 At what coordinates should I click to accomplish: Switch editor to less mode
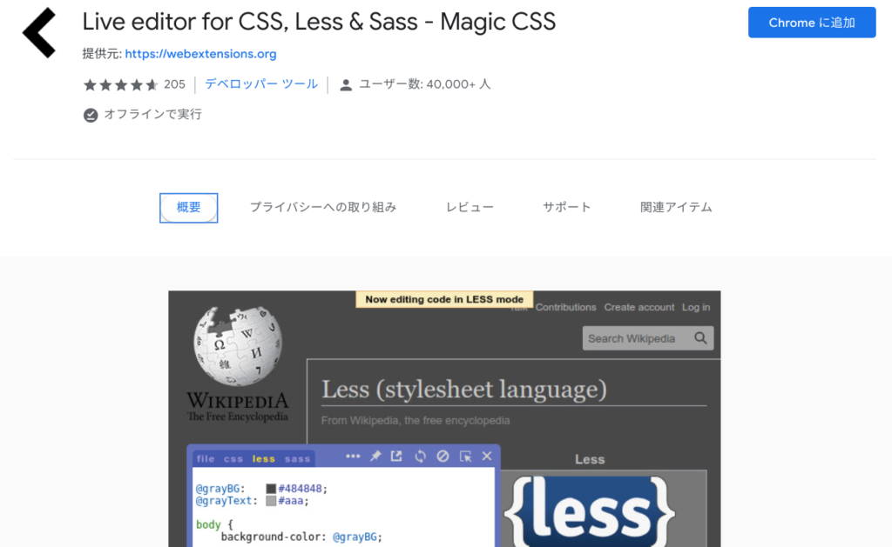[x=263, y=458]
